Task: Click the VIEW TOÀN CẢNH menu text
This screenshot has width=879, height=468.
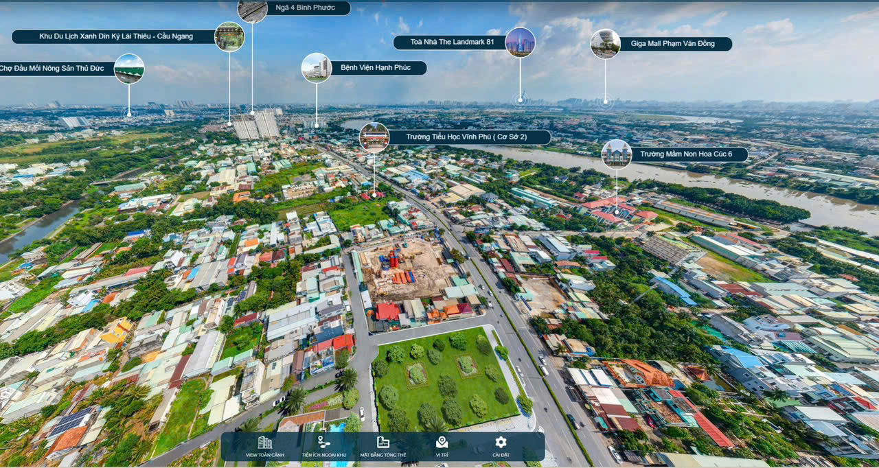Action: pyautogui.click(x=265, y=456)
